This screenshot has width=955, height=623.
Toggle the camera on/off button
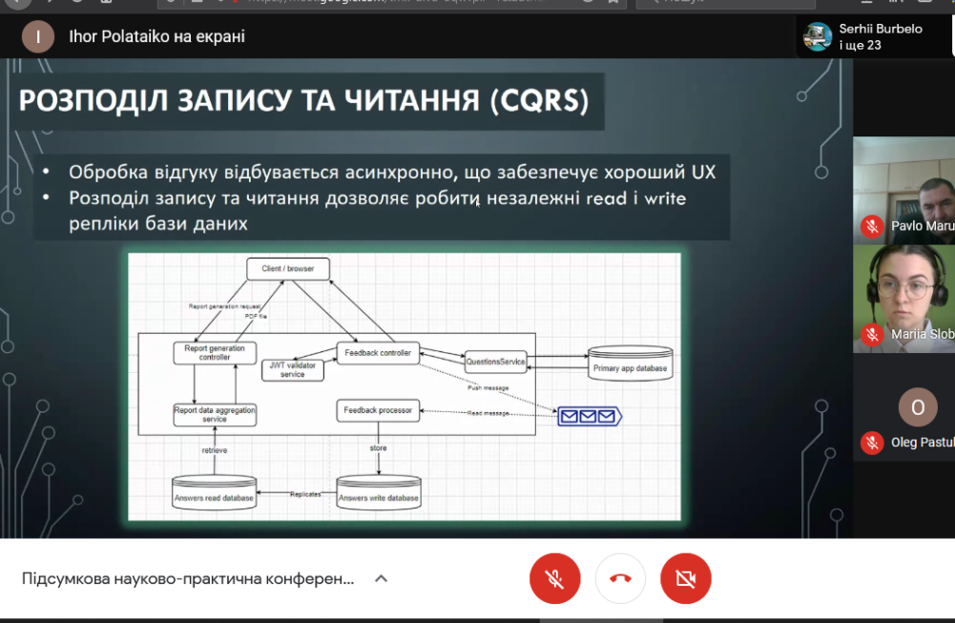click(x=685, y=578)
